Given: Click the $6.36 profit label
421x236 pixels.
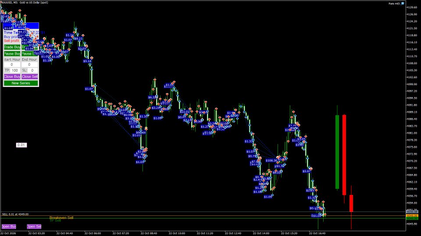Looking at the screenshot, I should click(153, 97).
